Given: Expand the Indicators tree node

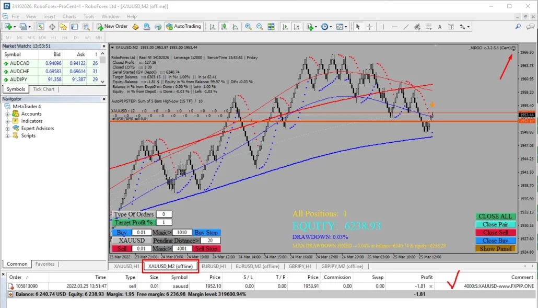Looking at the screenshot, I should coord(7,121).
